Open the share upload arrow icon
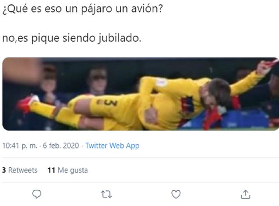279x206 pixels. 245,194
